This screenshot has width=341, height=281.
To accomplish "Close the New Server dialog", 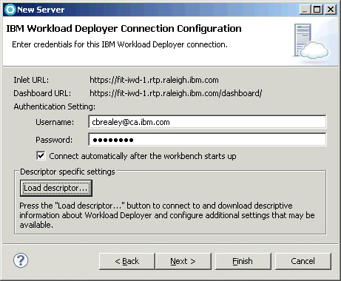I will tap(331, 10).
